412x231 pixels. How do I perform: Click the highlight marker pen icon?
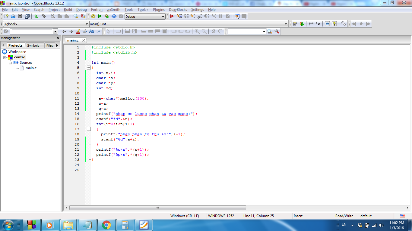point(78,31)
